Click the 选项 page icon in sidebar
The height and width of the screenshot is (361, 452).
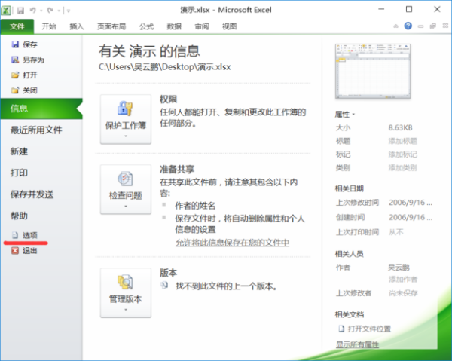(15, 235)
